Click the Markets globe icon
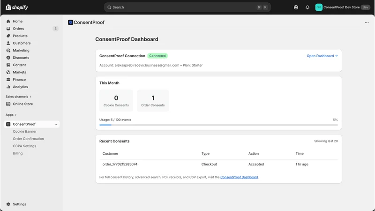This screenshot has width=375, height=211. (x=8, y=72)
